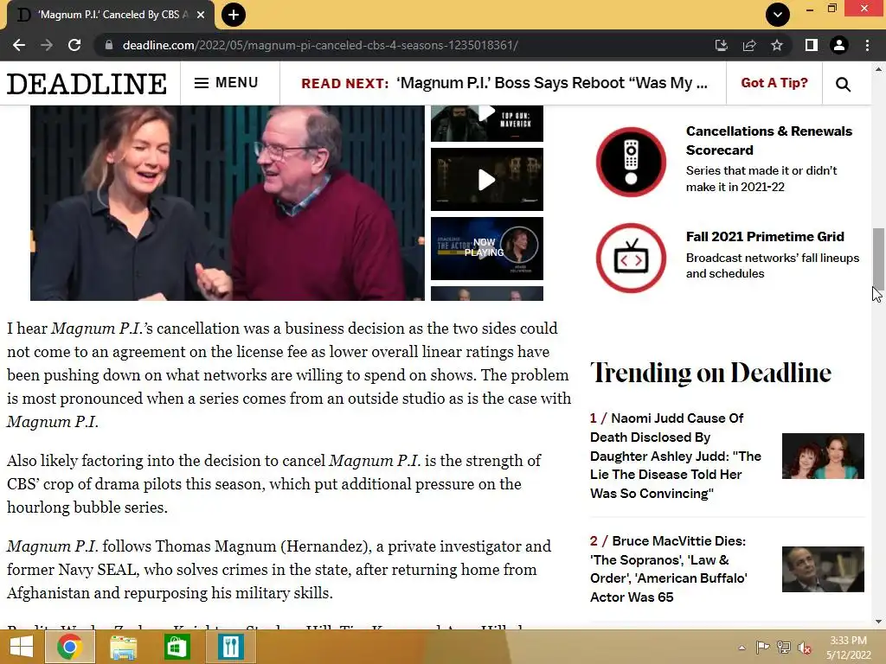This screenshot has width=886, height=664.
Task: Open the Deadline MENU hamburger
Action: 226,83
